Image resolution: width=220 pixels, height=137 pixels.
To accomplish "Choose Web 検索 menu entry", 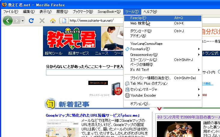I will tap(163, 23).
